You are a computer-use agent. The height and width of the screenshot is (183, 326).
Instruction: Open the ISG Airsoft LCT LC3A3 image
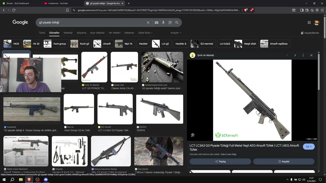tap(115, 109)
